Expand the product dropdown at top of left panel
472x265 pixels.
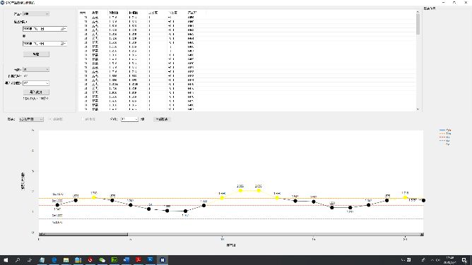point(36,14)
